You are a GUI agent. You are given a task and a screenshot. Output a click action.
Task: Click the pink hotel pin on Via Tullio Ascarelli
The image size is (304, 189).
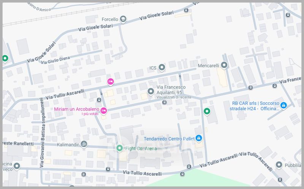coord(111,81)
